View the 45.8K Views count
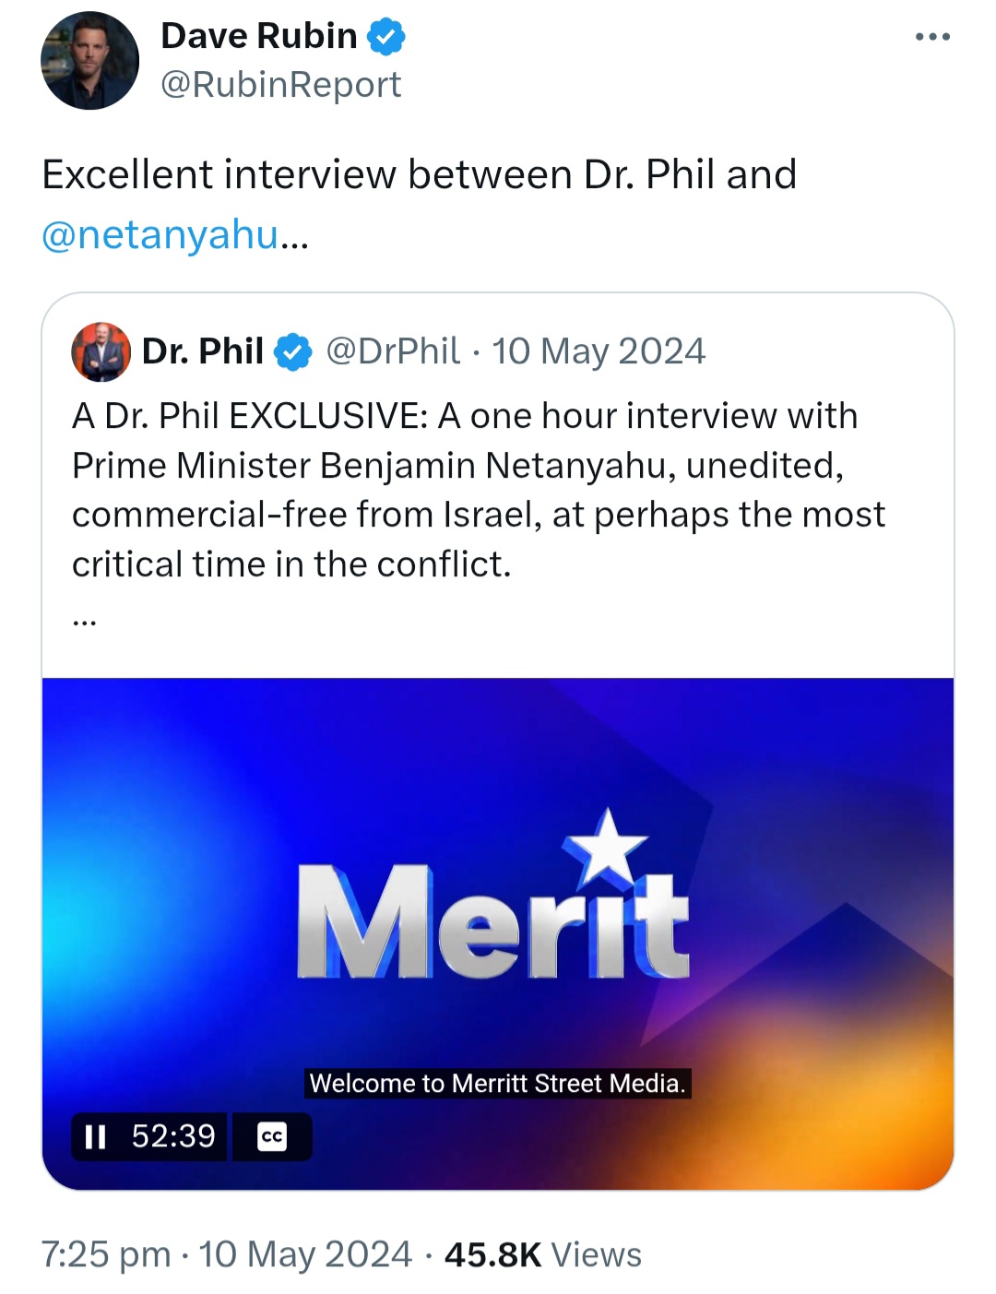996x1294 pixels. (x=543, y=1254)
